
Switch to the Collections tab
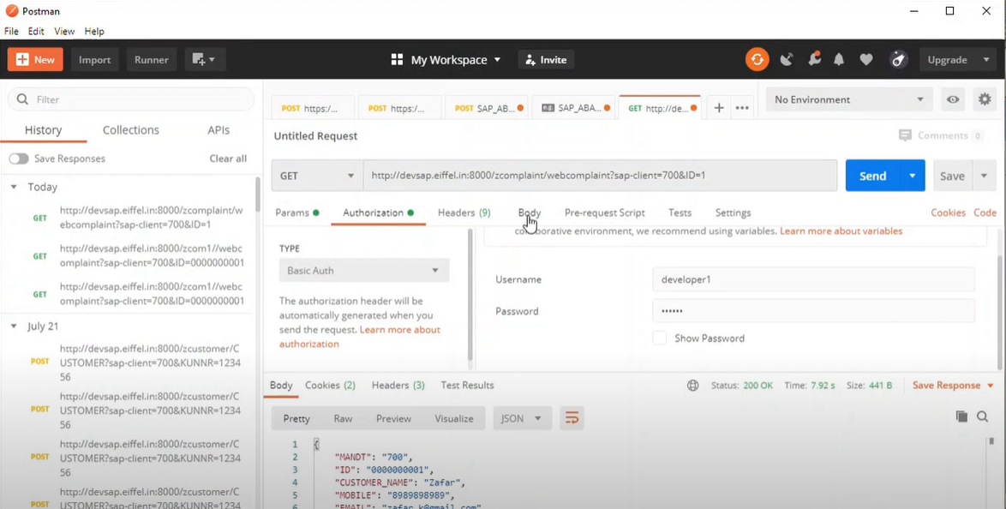pyautogui.click(x=131, y=130)
